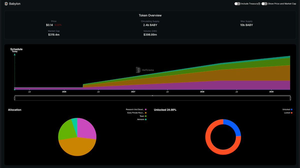Open the Include Treasury help question icon
The image size is (300, 168).
point(259,4)
